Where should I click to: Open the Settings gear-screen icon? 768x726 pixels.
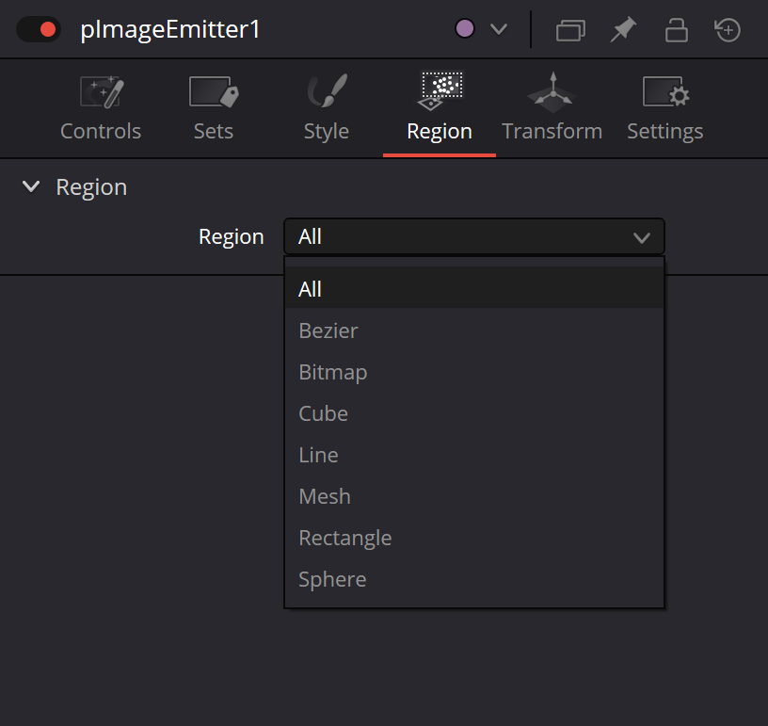(665, 91)
